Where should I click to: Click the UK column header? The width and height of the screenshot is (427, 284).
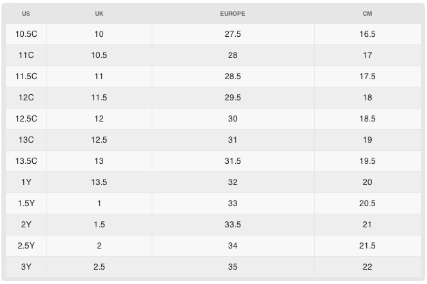(x=99, y=14)
